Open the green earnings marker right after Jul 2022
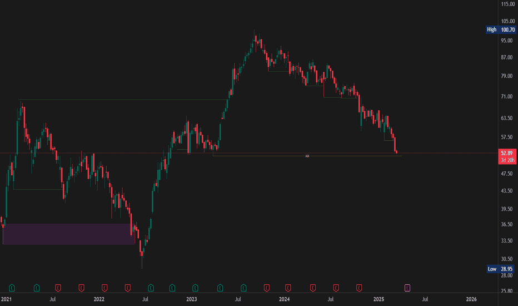Image resolution: width=518 pixels, height=306 pixels. 151,288
